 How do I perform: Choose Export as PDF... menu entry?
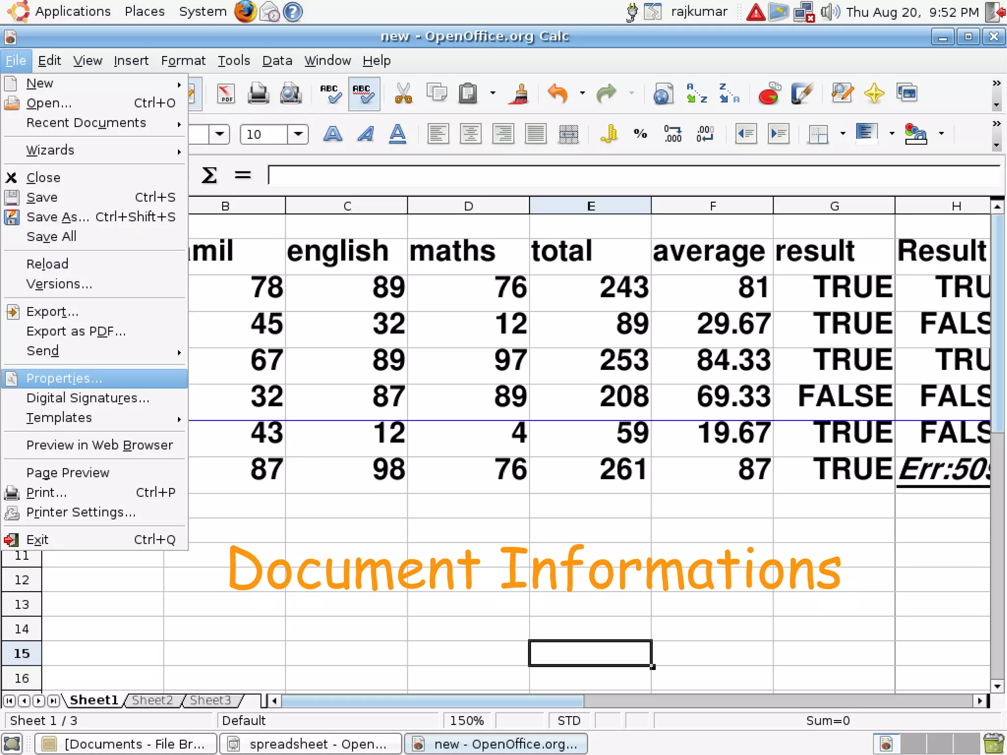pos(95,331)
